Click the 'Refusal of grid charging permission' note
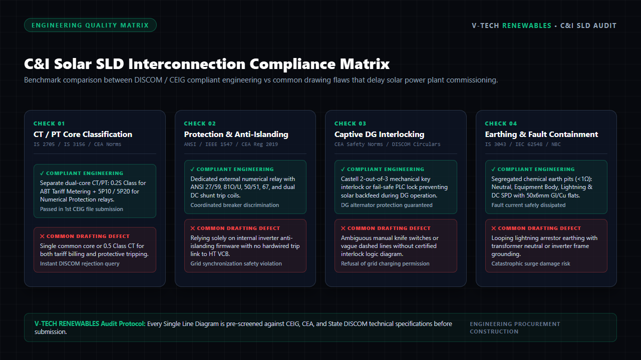 385,263
